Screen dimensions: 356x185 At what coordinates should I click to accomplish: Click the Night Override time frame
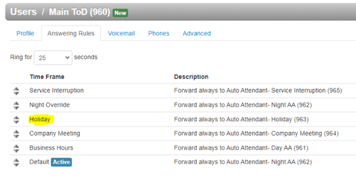(x=50, y=105)
